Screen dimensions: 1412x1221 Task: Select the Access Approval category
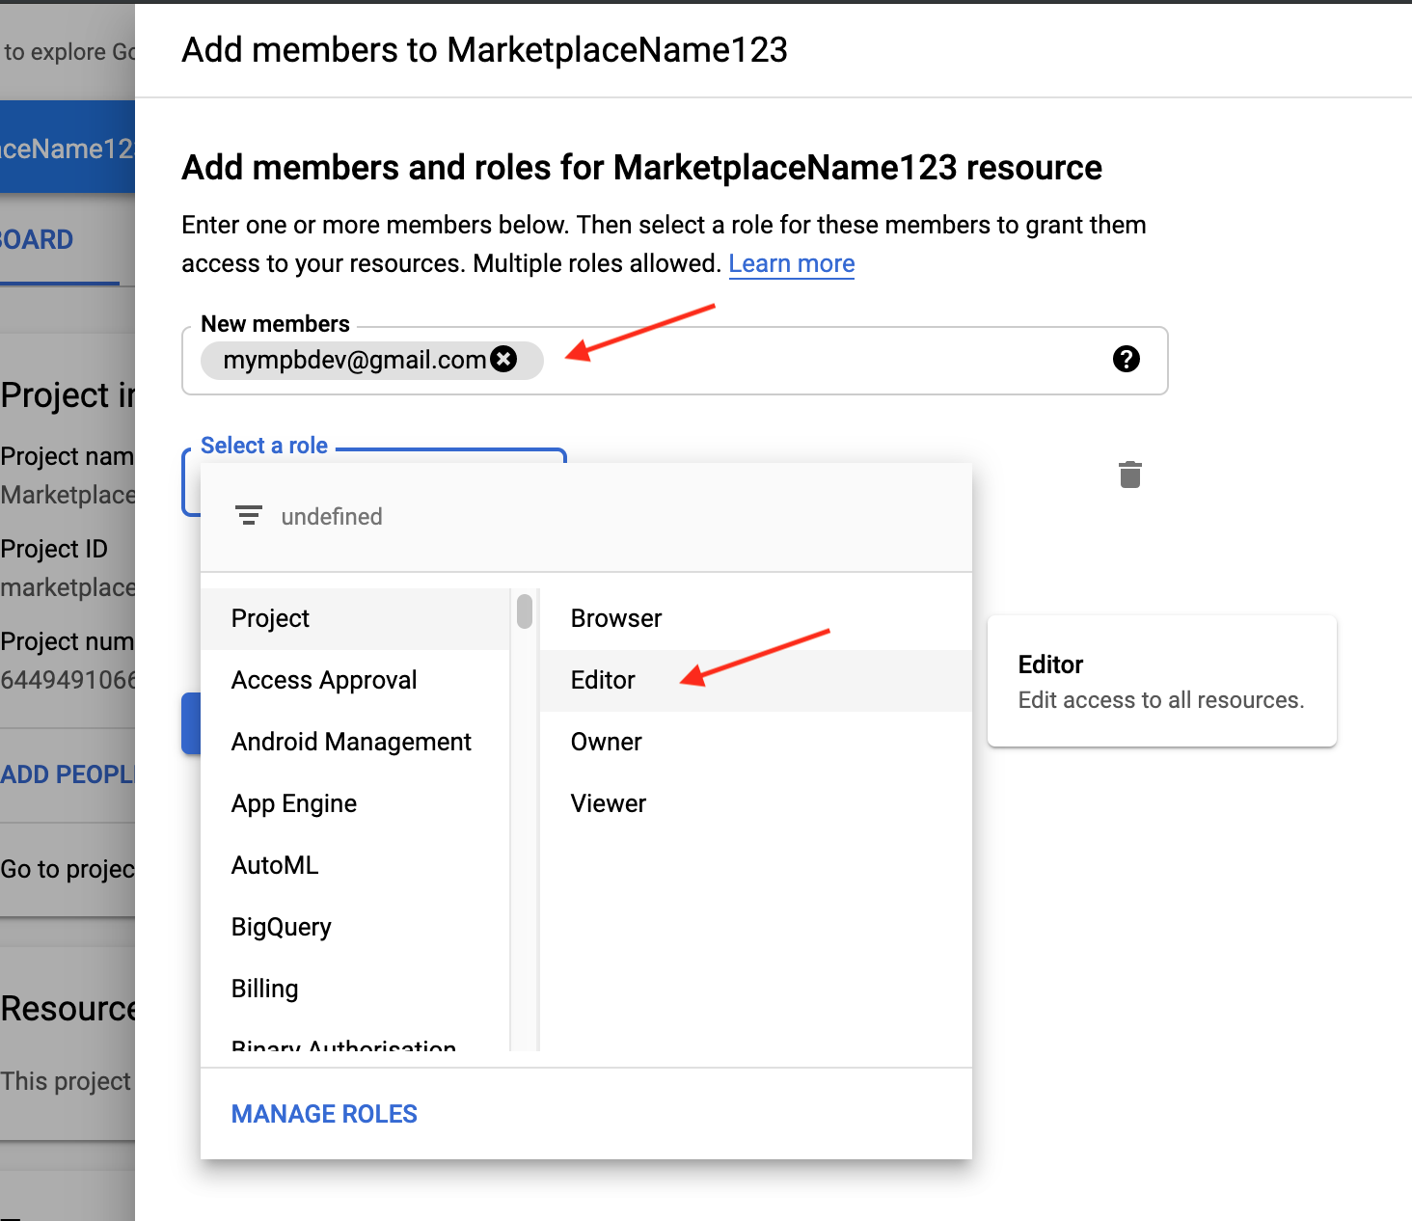pyautogui.click(x=323, y=680)
